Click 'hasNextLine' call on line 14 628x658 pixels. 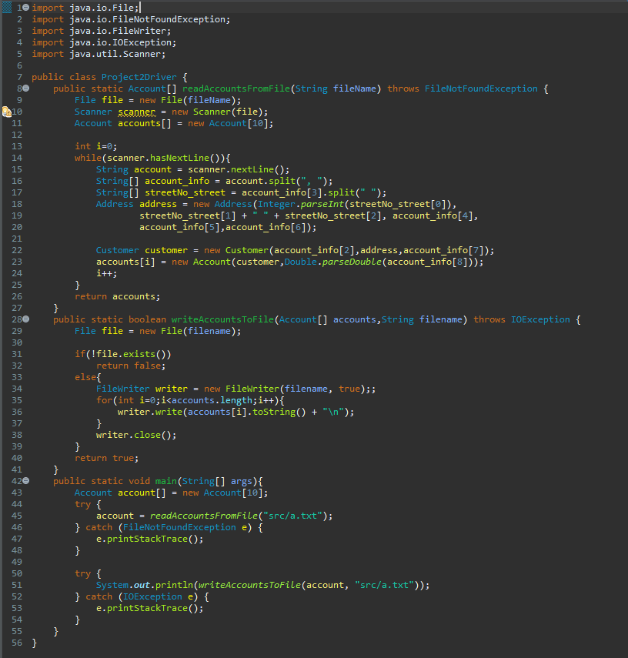179,158
